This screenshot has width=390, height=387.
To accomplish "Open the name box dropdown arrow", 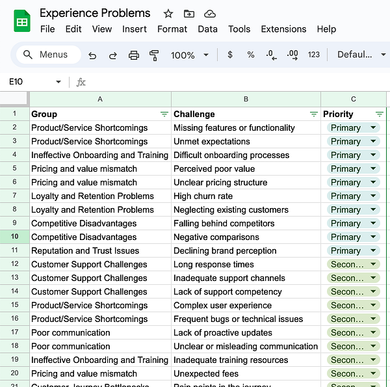I will point(58,82).
